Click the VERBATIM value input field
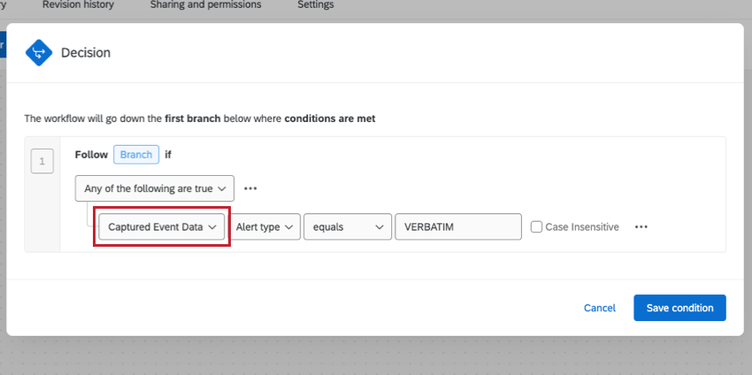Screen dimensions: 752x375 tap(458, 227)
